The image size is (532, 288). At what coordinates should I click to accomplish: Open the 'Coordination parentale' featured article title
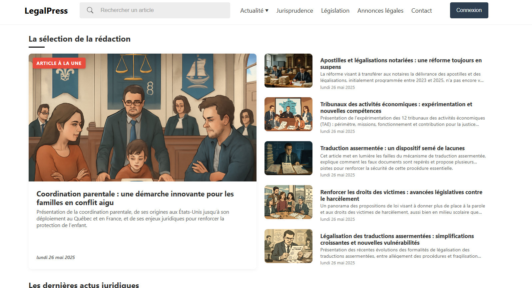pyautogui.click(x=135, y=198)
